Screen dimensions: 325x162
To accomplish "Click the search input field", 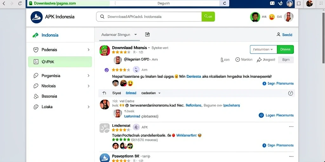I will (149, 16).
